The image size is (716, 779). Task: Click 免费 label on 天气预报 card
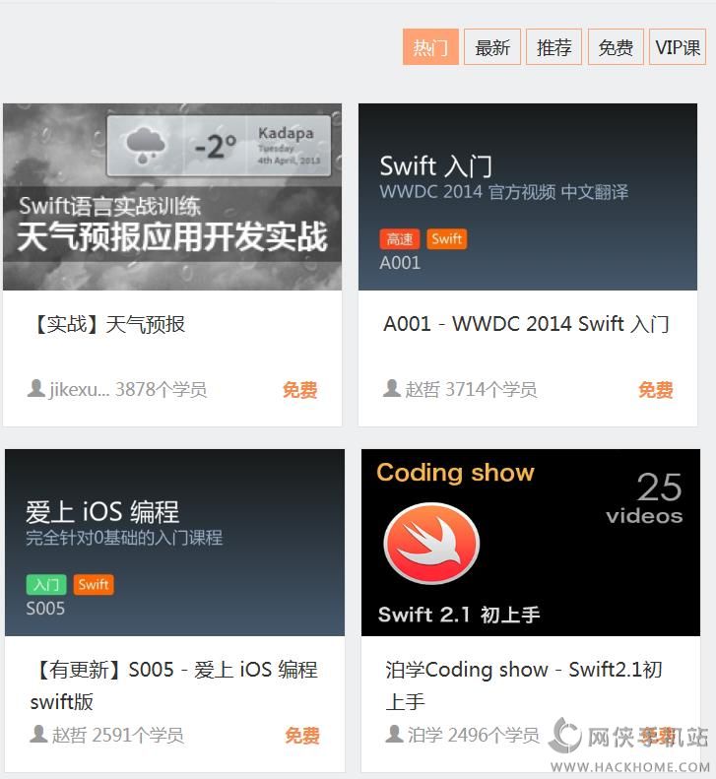[300, 390]
